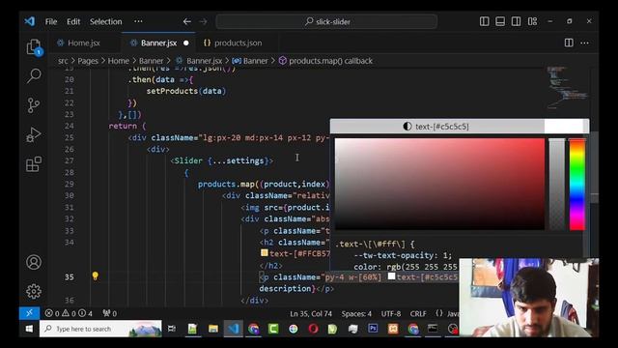618x348 pixels.
Task: Click the white swatch before text-[#c5c5c5]
Action: pos(391,276)
